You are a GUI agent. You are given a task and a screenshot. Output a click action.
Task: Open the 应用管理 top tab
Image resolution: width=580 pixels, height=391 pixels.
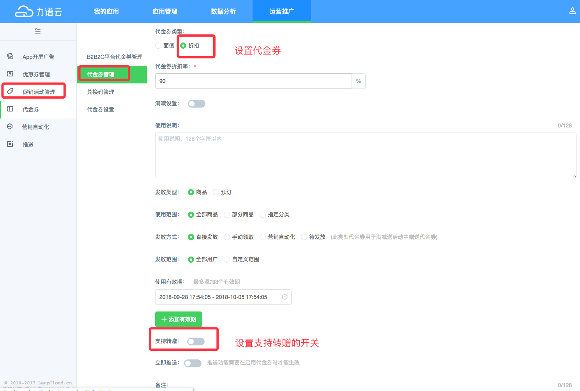tap(165, 11)
